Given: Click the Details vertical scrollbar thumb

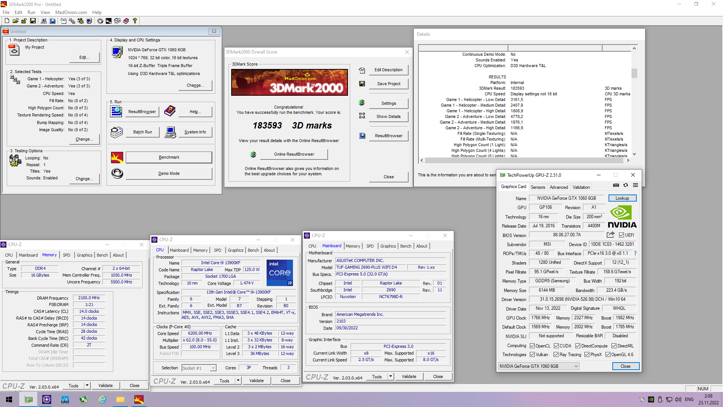Looking at the screenshot, I should (634, 73).
